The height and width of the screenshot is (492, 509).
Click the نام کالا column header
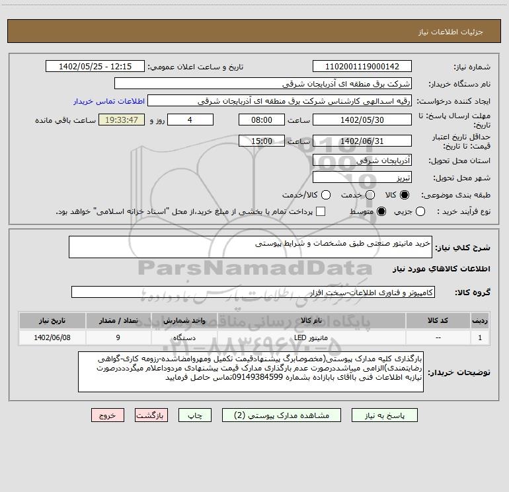coord(311,320)
